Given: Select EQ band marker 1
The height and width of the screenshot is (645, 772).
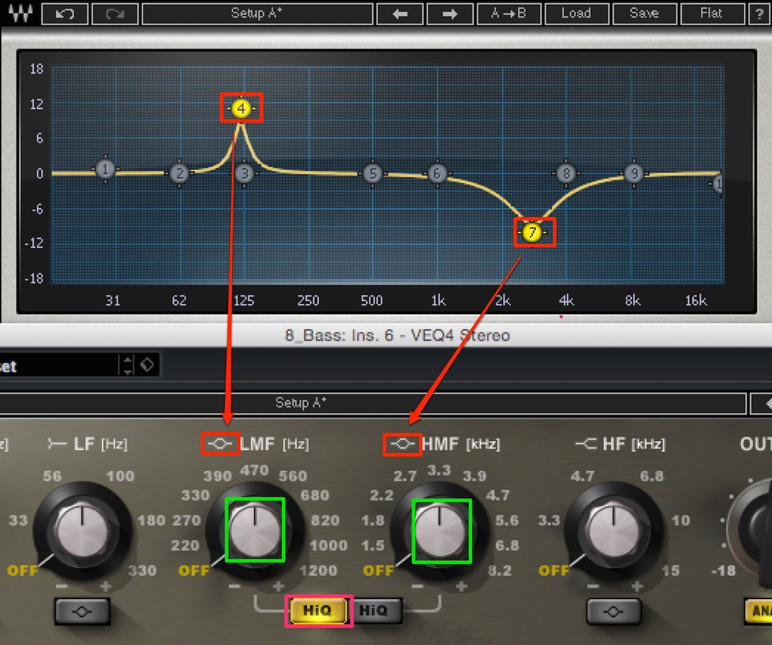Looking at the screenshot, I should [x=105, y=169].
